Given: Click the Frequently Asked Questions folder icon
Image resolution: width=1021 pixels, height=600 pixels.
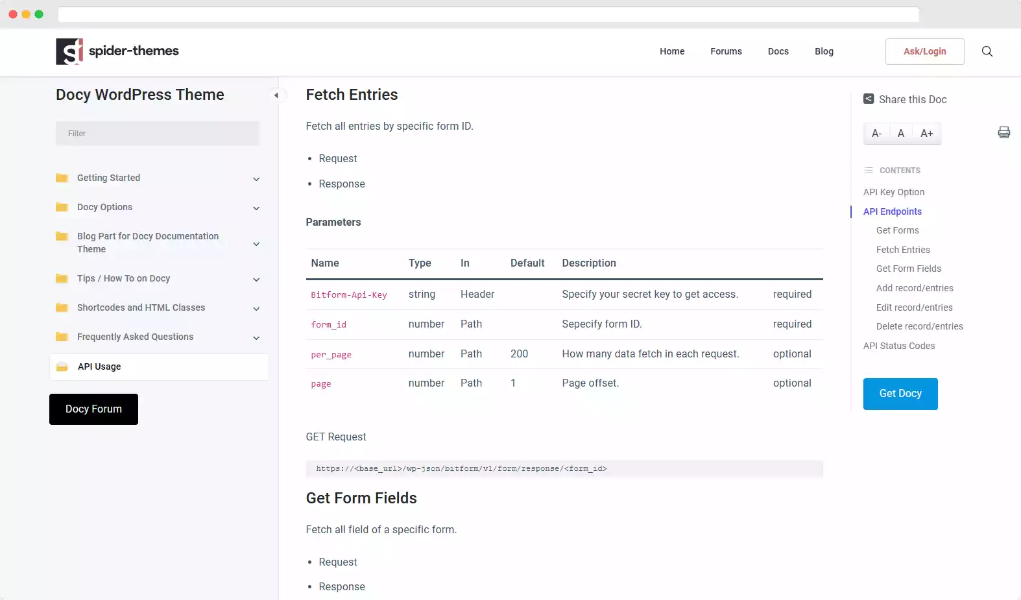Looking at the screenshot, I should (x=62, y=337).
